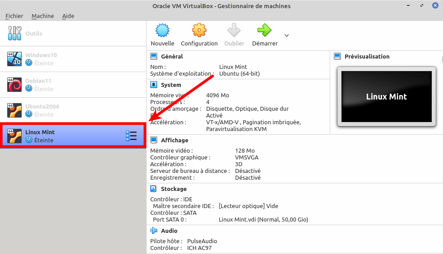
Task: Click the Oublier gray down-arrow icon
Action: 234,30
